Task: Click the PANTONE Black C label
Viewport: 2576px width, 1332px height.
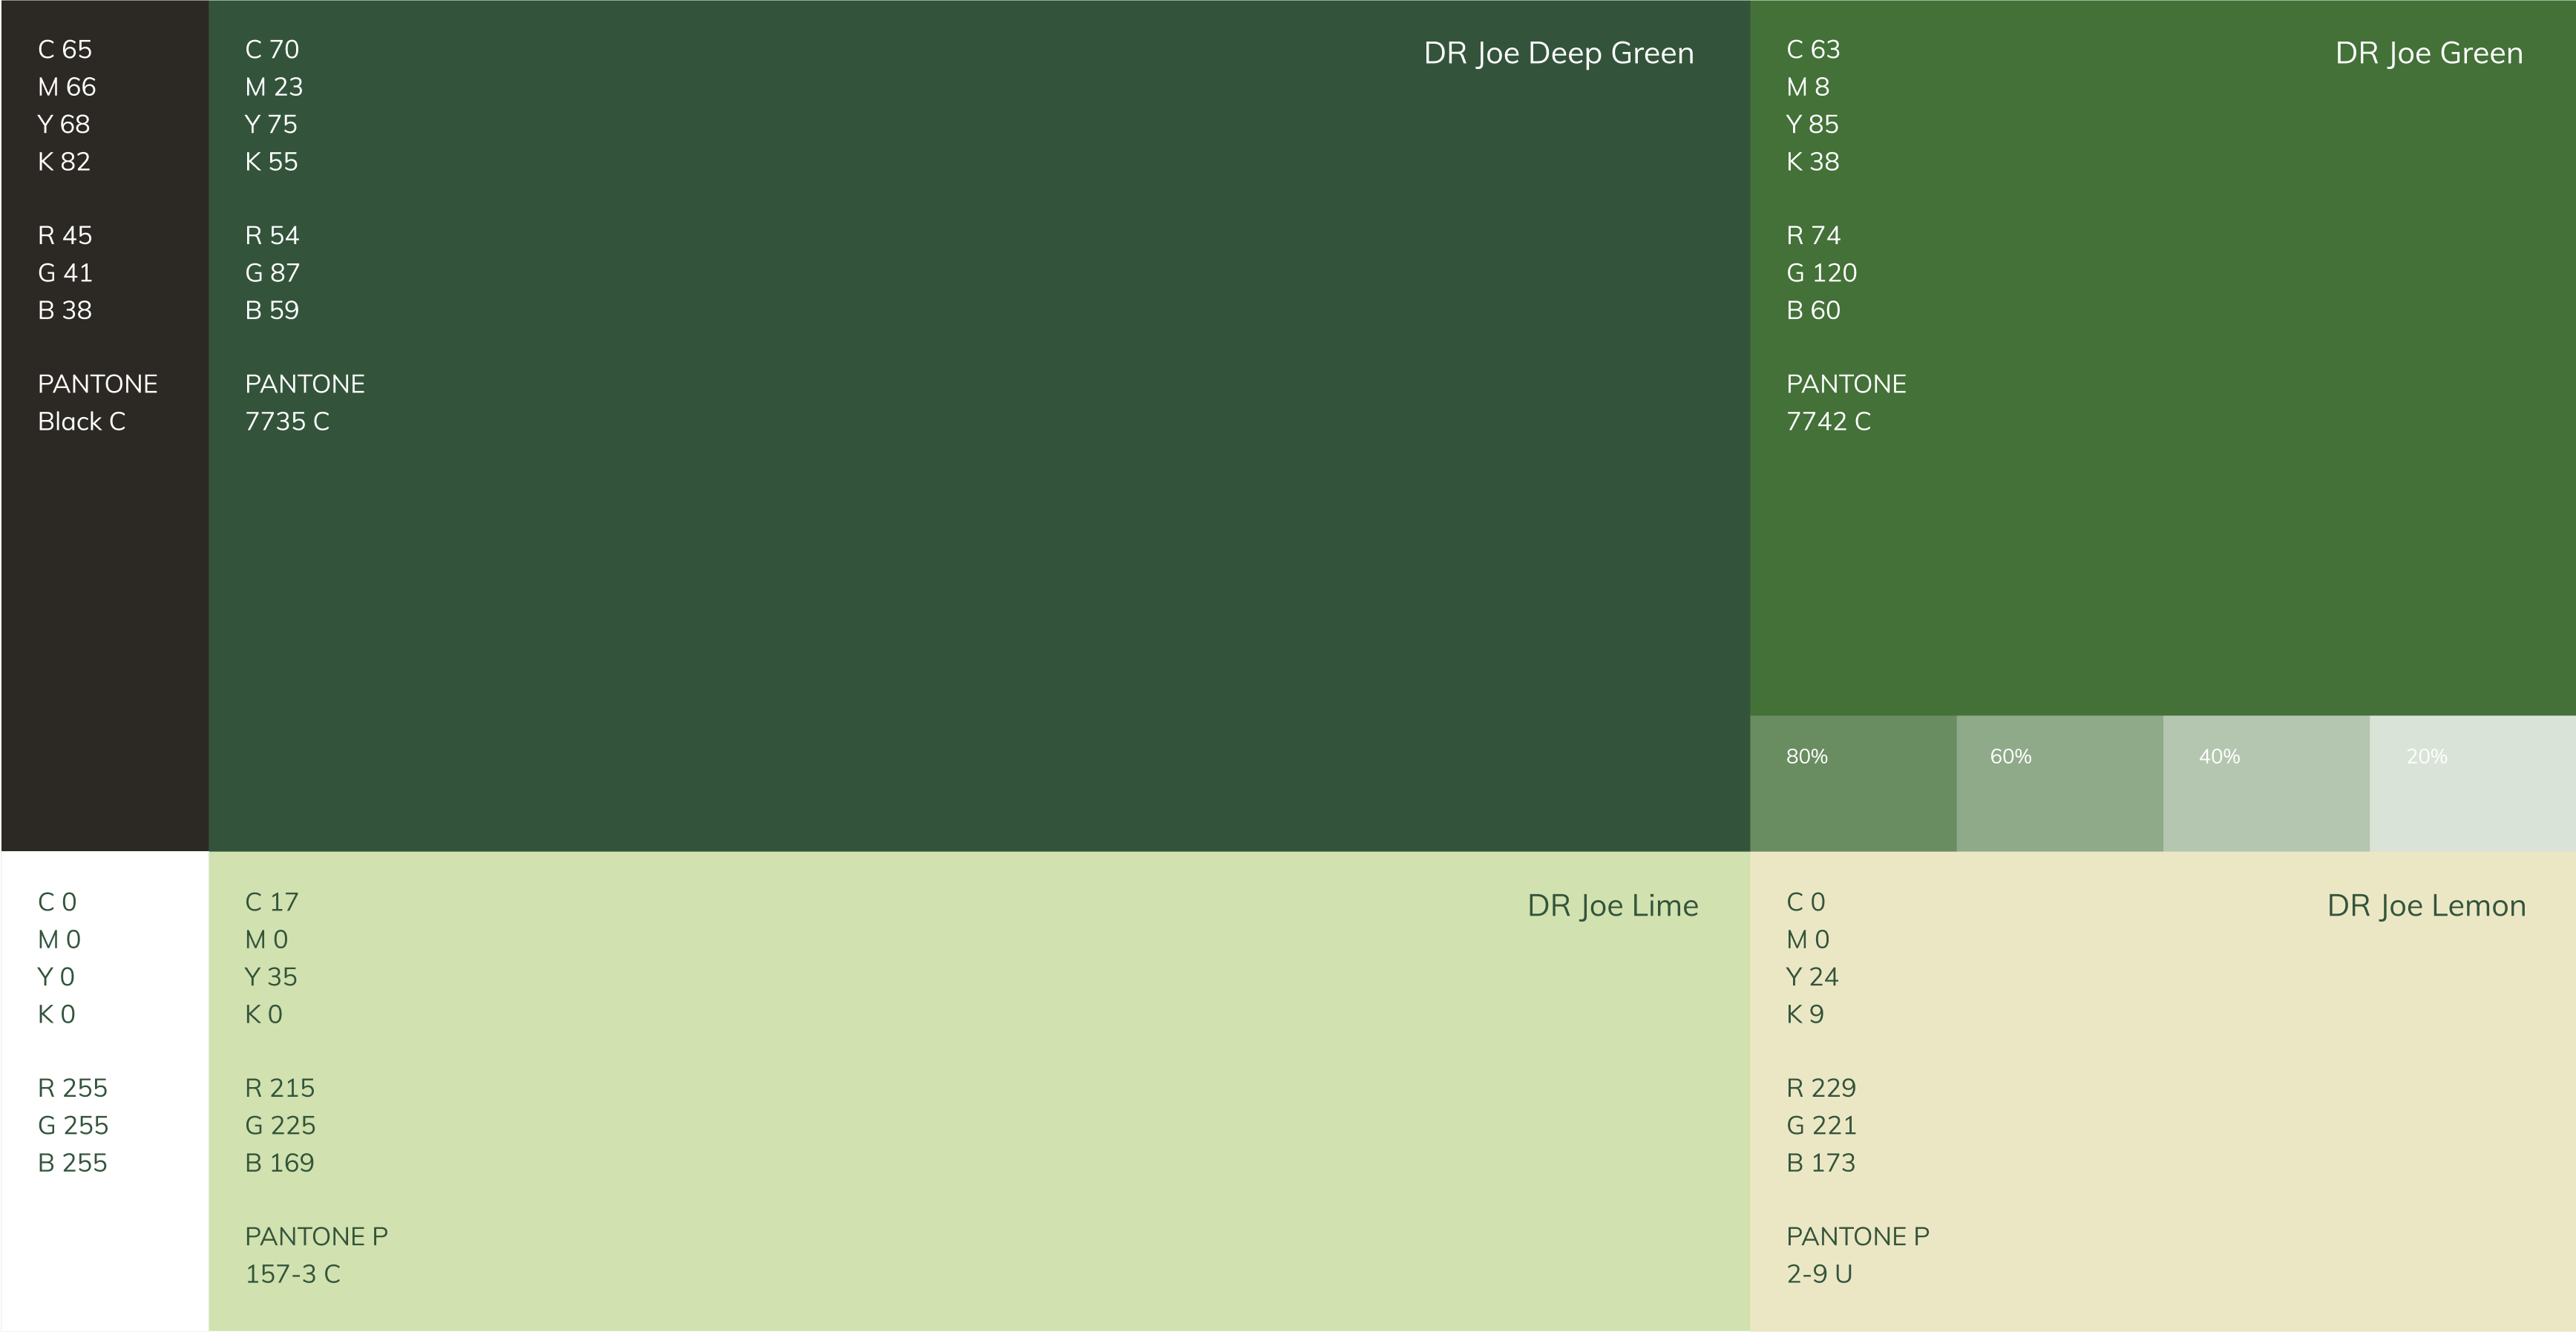Action: point(96,403)
